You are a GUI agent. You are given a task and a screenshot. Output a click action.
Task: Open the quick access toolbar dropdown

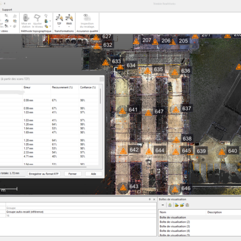(5, 4)
